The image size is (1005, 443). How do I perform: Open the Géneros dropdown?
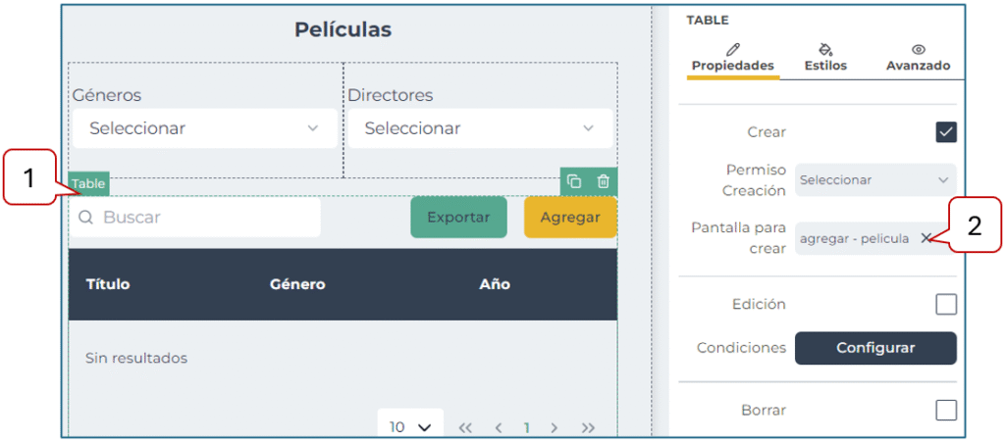tap(204, 128)
